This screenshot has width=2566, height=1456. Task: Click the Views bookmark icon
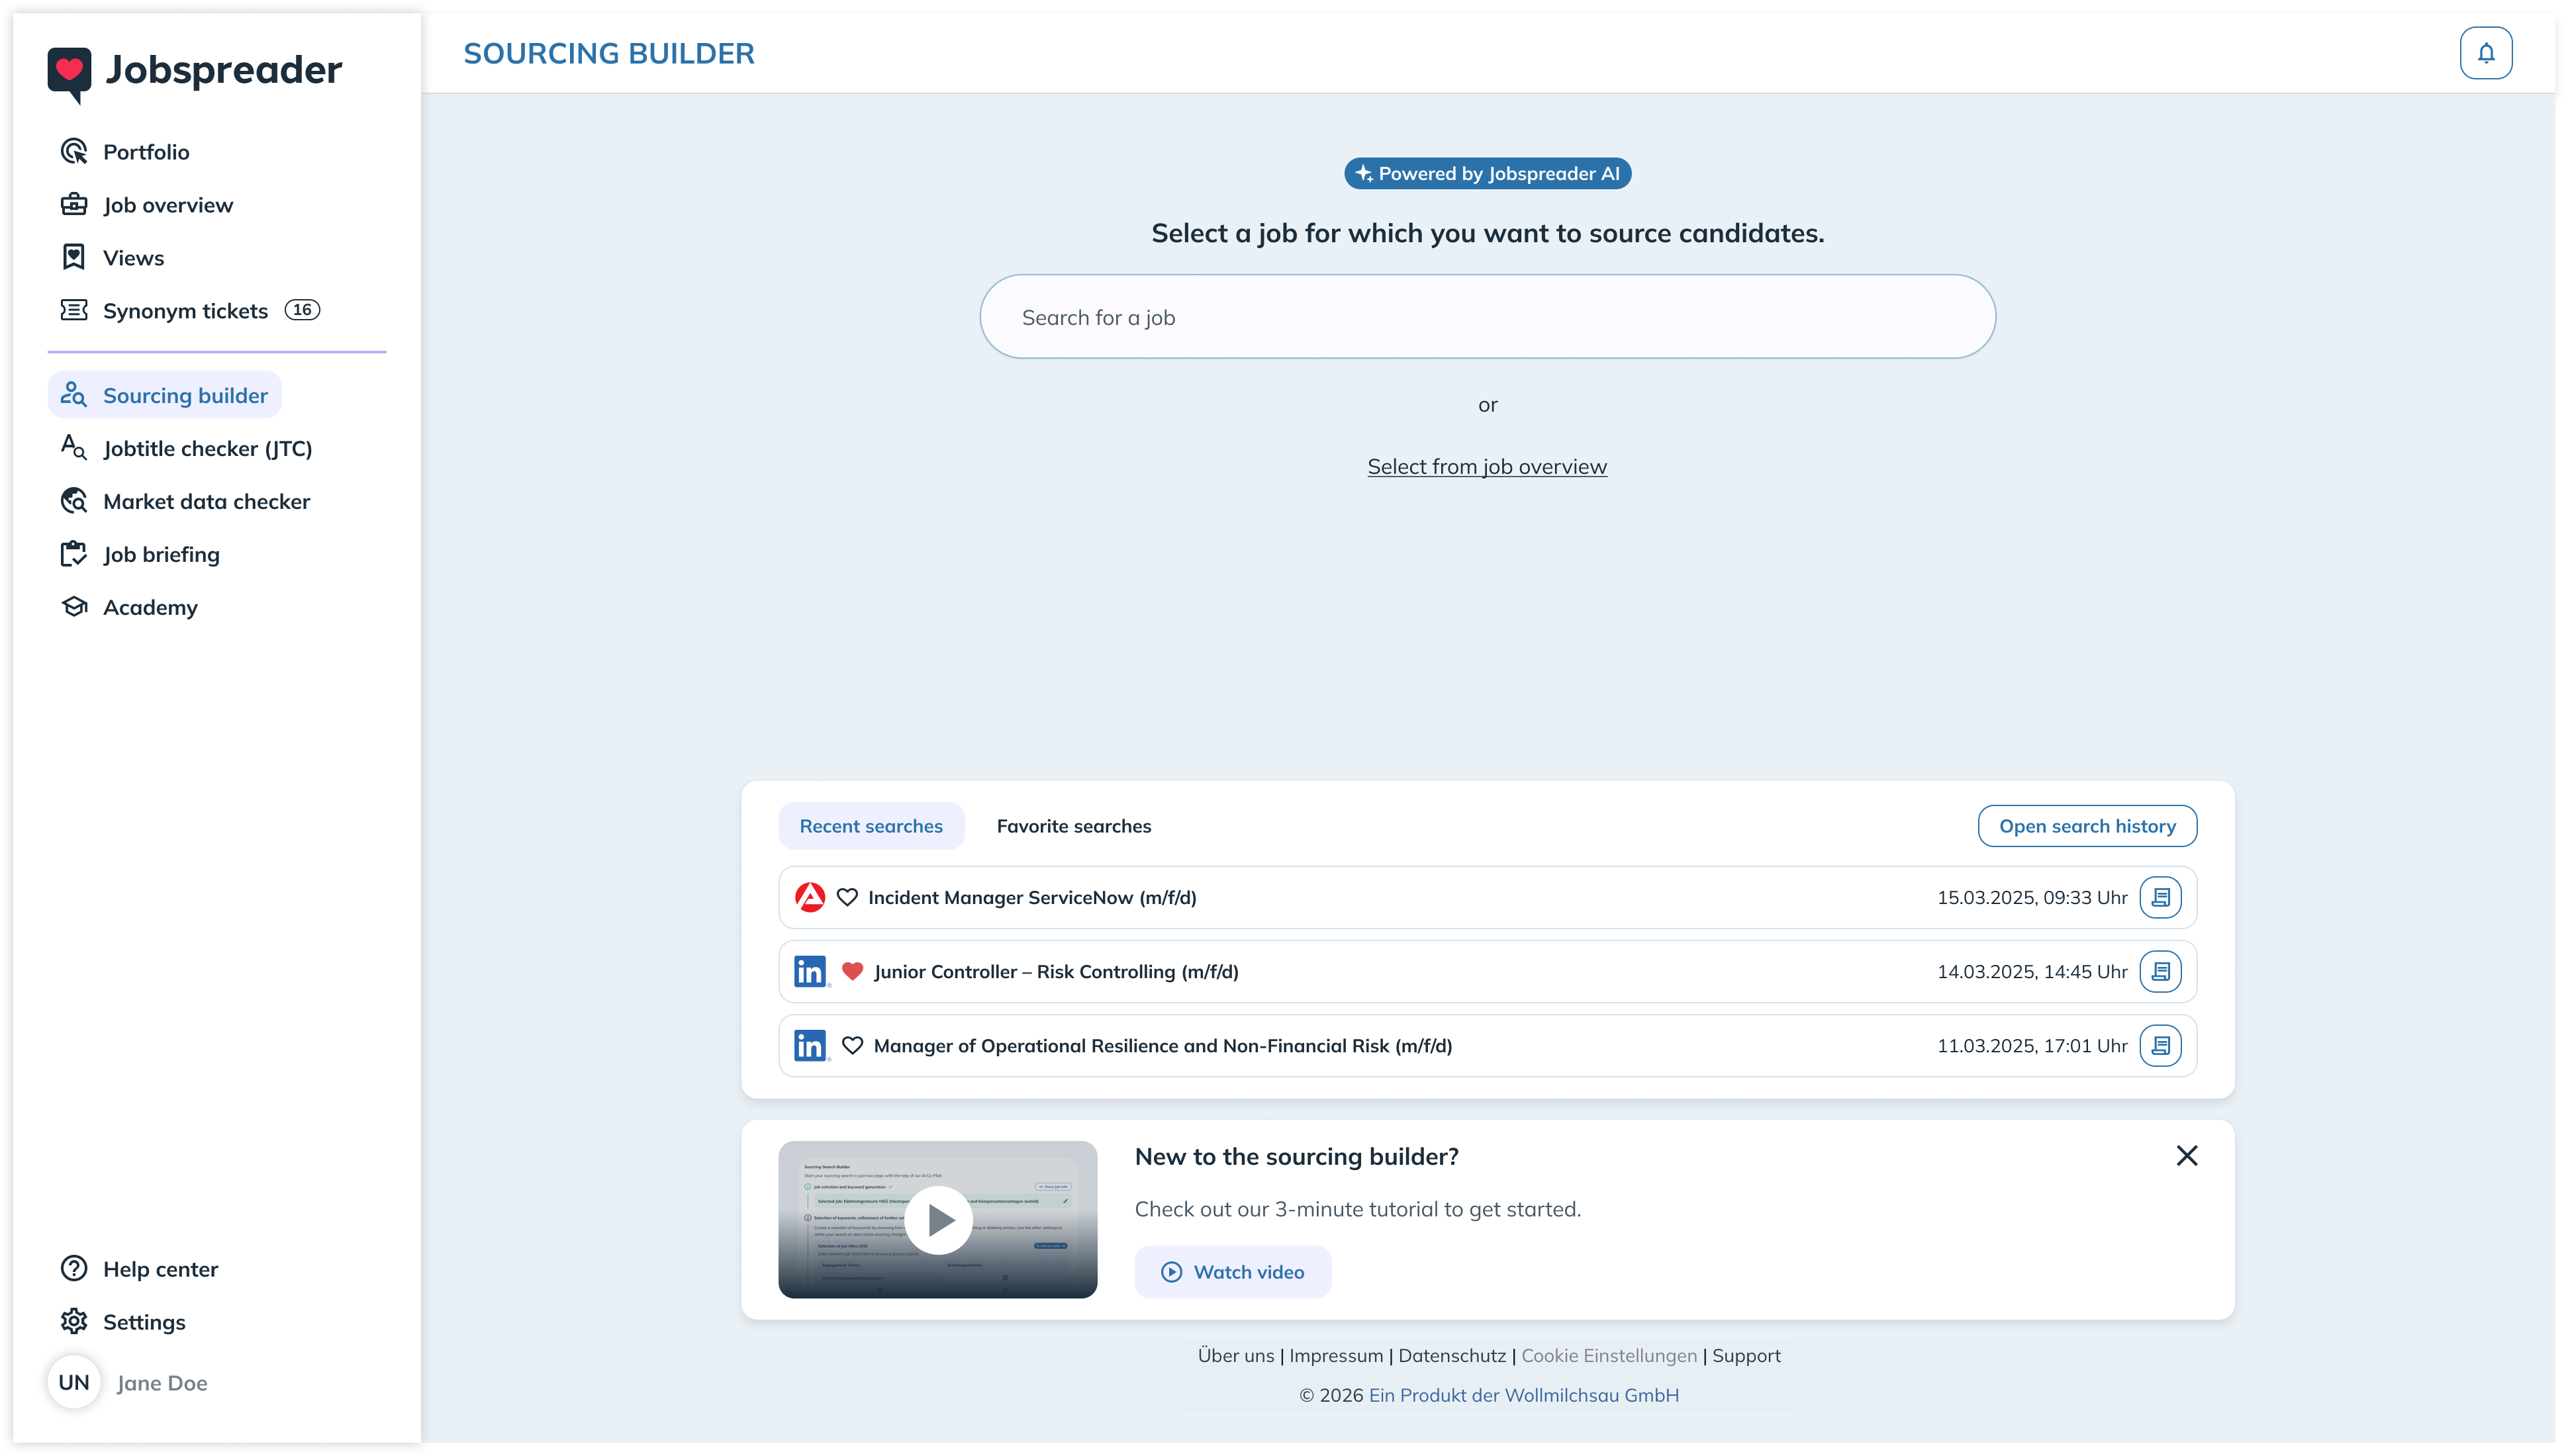click(x=74, y=257)
